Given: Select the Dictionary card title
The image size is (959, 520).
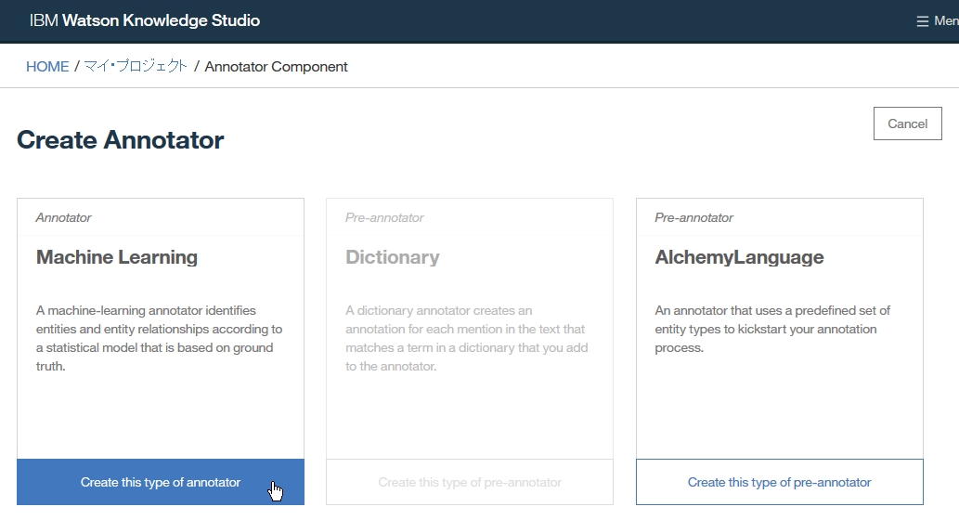Looking at the screenshot, I should click(x=392, y=257).
